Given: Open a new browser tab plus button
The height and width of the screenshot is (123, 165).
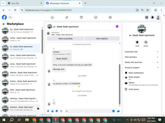Looking at the screenshot, I should click(85, 3).
